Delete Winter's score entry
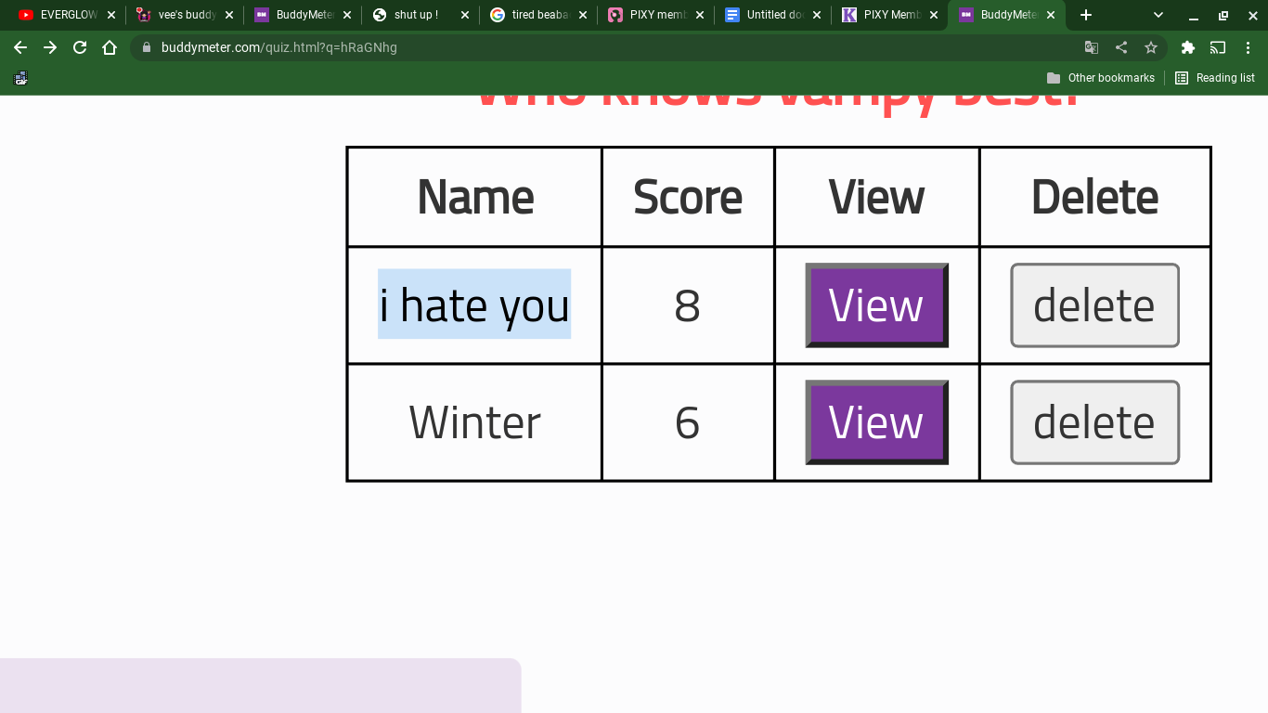The image size is (1268, 713). 1094,422
